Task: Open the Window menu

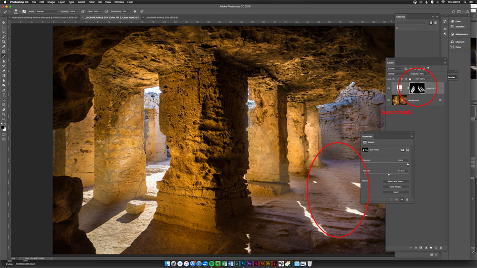Action: (x=119, y=2)
